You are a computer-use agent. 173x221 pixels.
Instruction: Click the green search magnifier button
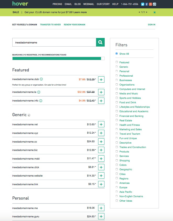coord(100,42)
